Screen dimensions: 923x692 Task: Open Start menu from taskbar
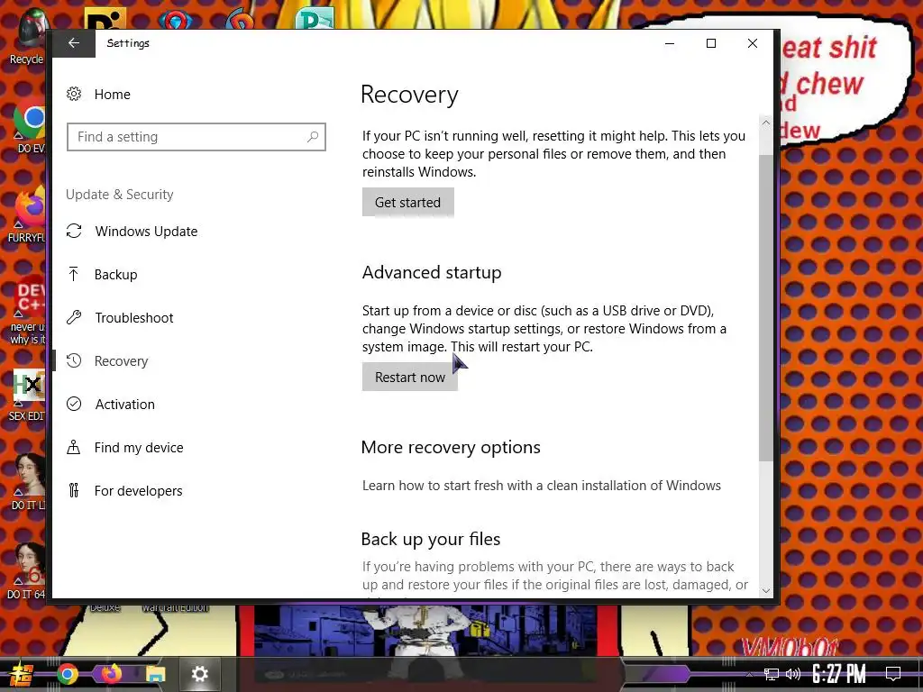click(21, 674)
